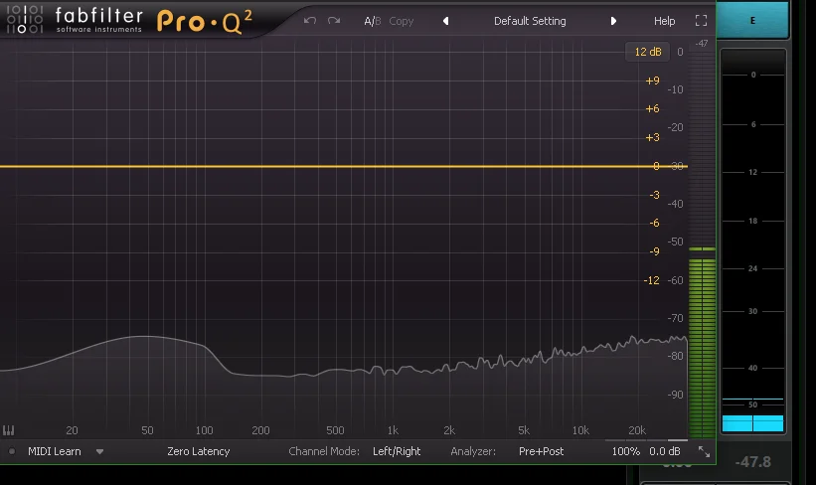Expand the MIDI Learn dropdown arrow

coord(99,451)
